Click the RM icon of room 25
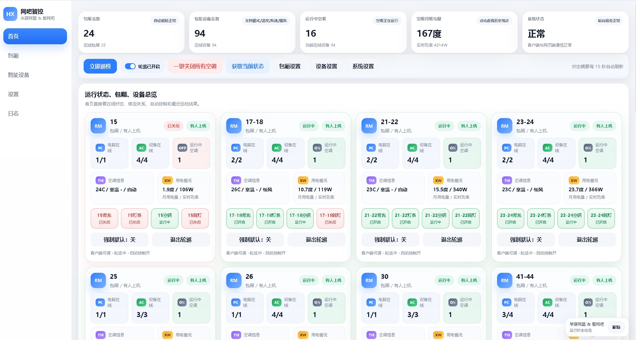The width and height of the screenshot is (636, 340). (x=98, y=280)
